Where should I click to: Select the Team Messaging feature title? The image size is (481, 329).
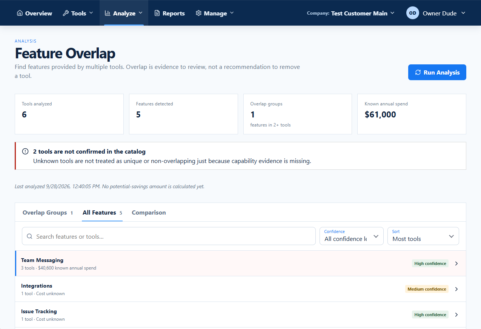click(x=42, y=260)
